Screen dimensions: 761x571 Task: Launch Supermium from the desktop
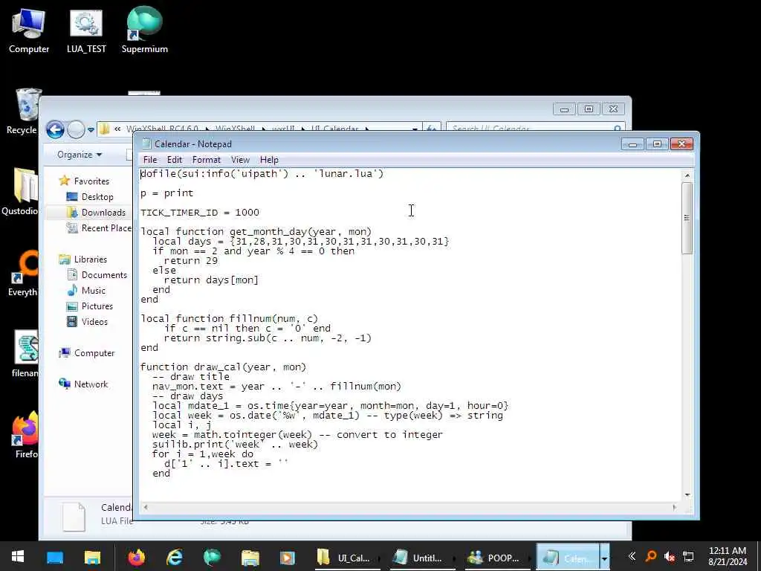[x=144, y=30]
